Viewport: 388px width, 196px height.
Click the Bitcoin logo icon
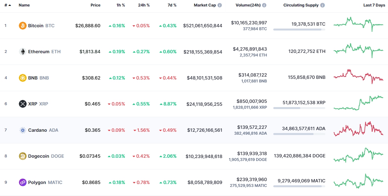tap(22, 26)
